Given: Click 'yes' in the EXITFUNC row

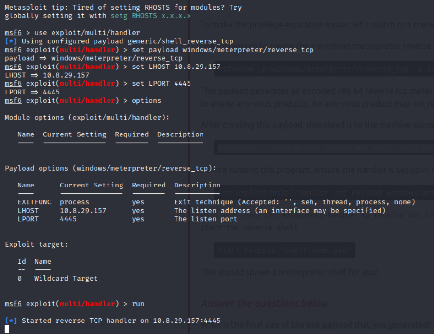Looking at the screenshot, I should (138, 202).
